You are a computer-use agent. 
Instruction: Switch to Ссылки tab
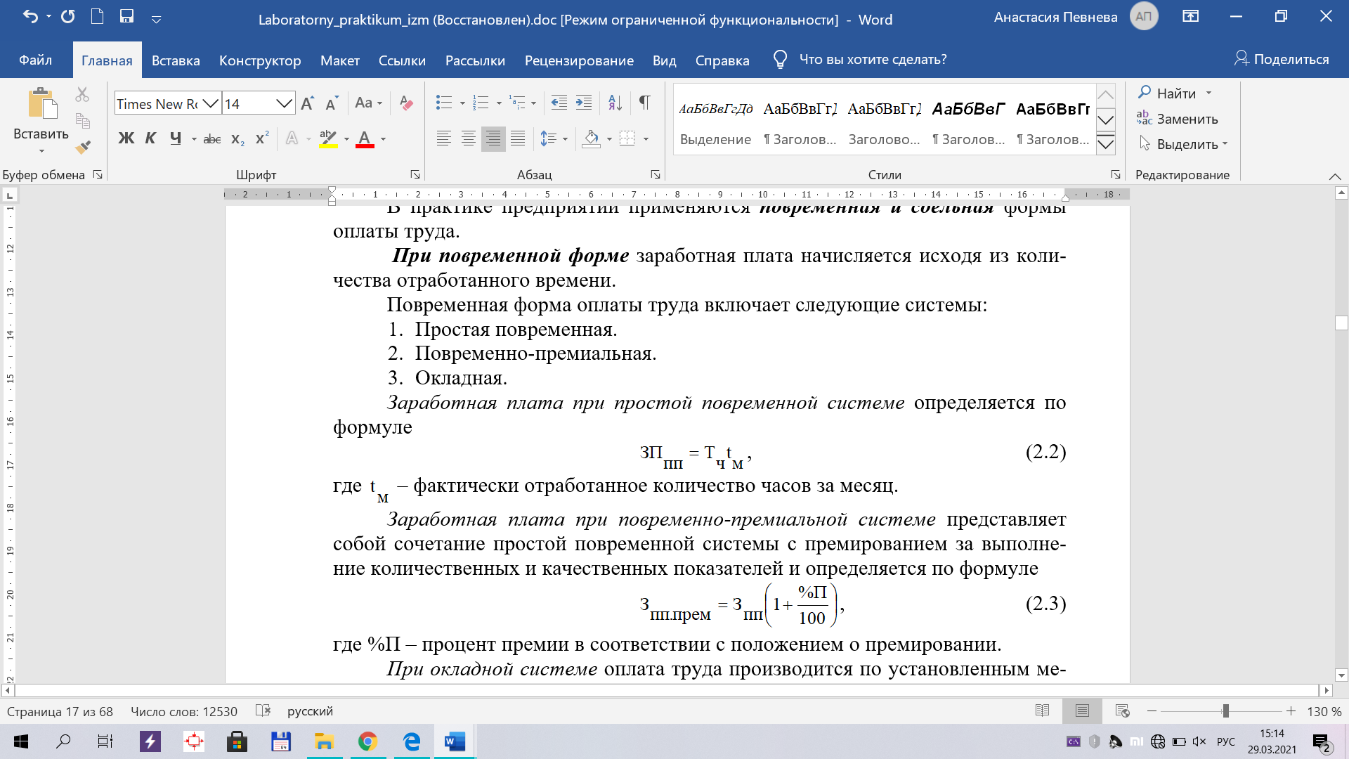click(402, 60)
